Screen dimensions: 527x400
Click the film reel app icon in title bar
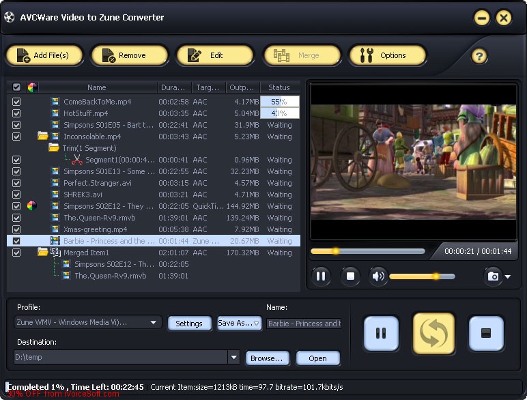tap(10, 17)
